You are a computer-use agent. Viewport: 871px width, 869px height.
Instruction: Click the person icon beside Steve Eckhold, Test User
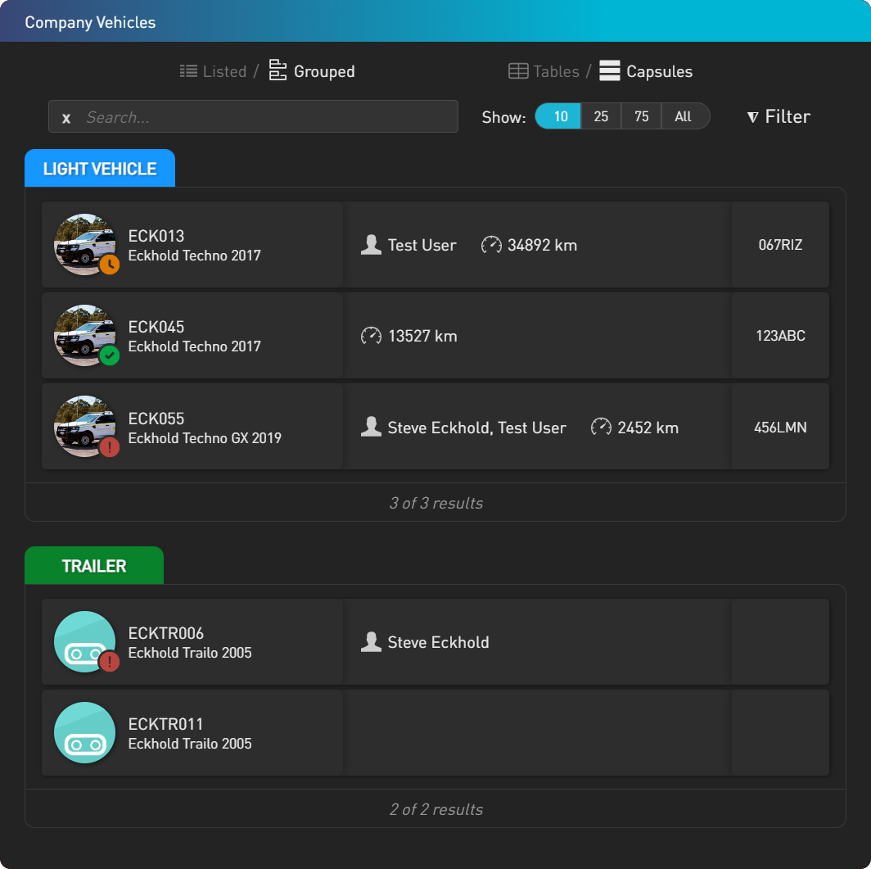tap(371, 428)
